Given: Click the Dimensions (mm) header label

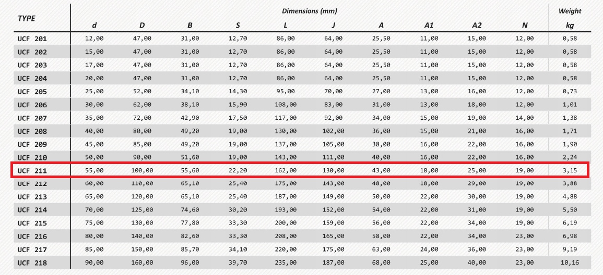Looking at the screenshot, I should point(309,11).
